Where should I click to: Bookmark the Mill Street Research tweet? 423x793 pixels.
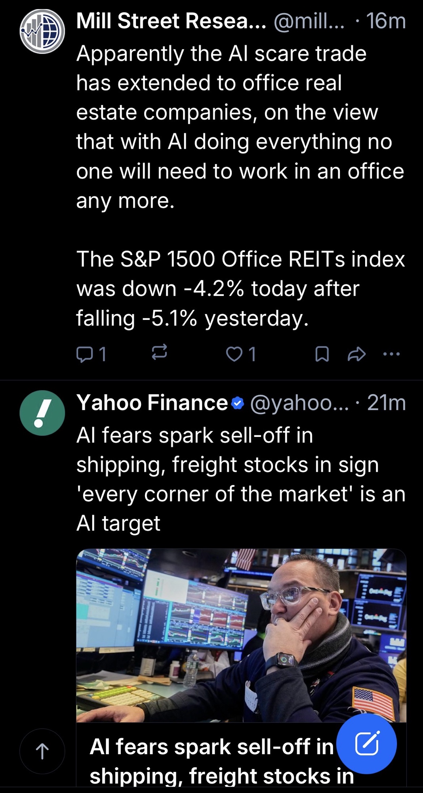tap(322, 354)
